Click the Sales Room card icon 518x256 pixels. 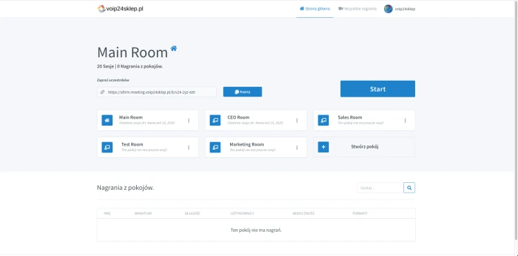click(x=323, y=121)
